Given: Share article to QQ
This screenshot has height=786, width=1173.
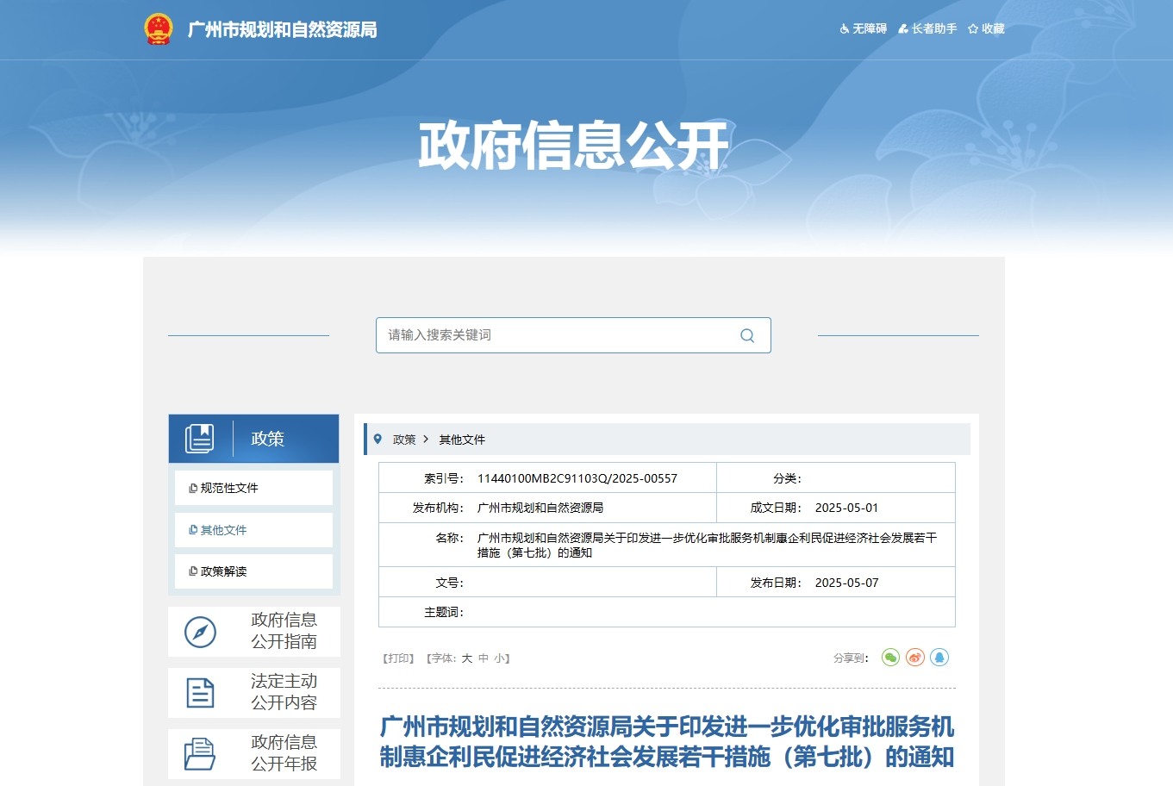Looking at the screenshot, I should coord(939,658).
